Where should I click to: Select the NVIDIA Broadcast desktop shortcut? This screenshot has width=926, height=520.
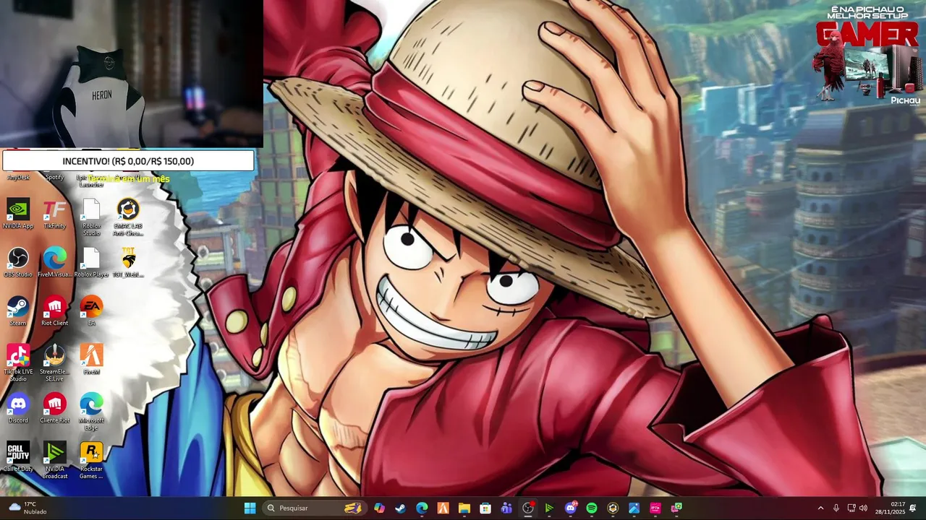pos(54,460)
